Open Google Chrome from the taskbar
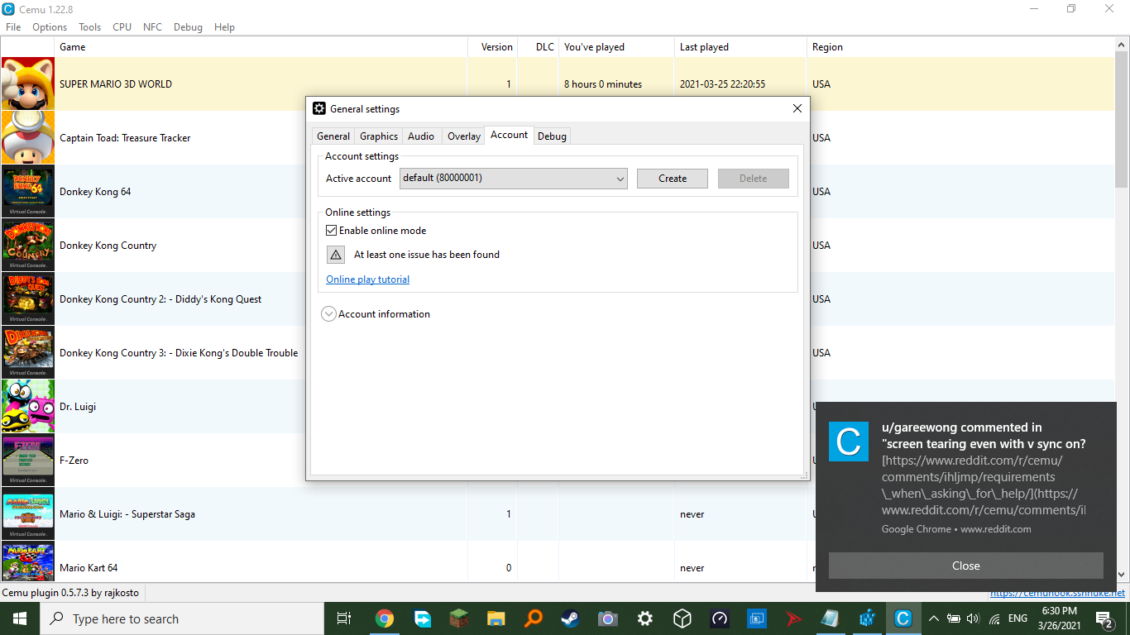This screenshot has width=1130, height=635. (x=384, y=618)
